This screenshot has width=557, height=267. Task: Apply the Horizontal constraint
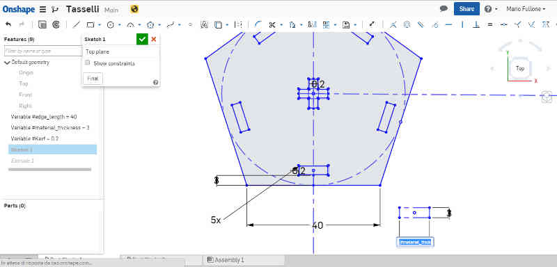pyautogui.click(x=448, y=25)
